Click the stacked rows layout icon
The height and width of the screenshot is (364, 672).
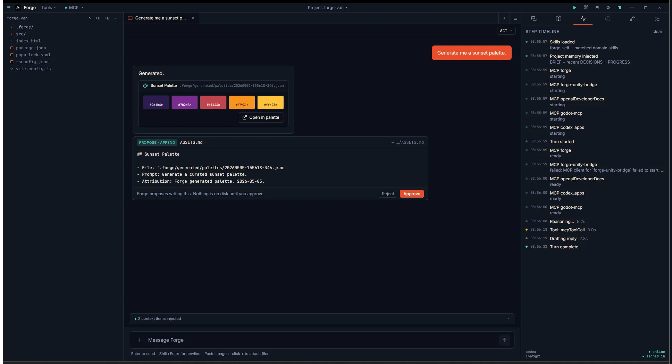[x=597, y=7]
